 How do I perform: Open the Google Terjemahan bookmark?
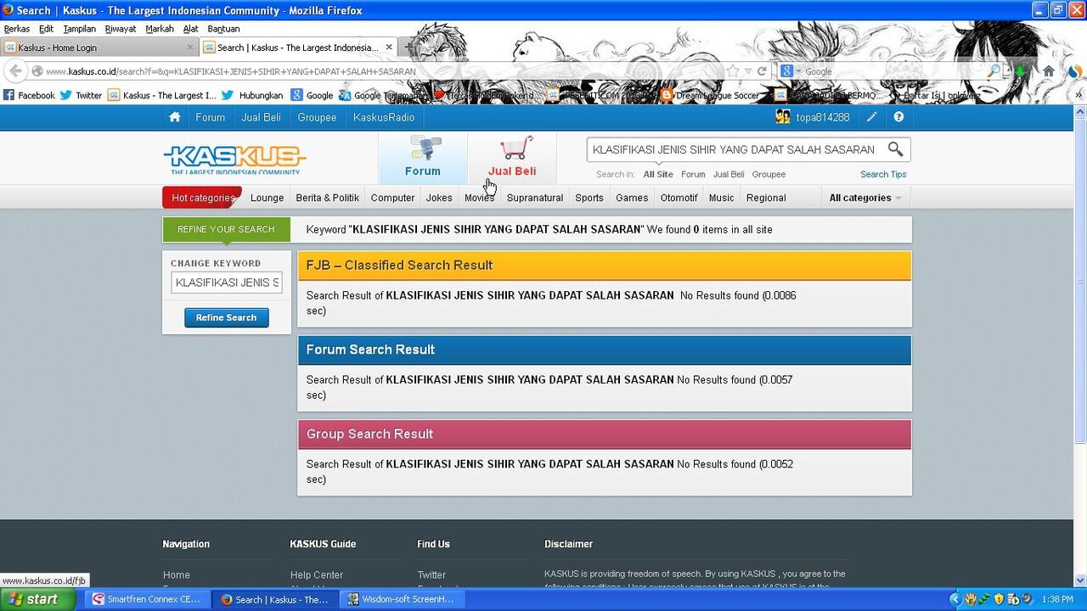click(380, 95)
